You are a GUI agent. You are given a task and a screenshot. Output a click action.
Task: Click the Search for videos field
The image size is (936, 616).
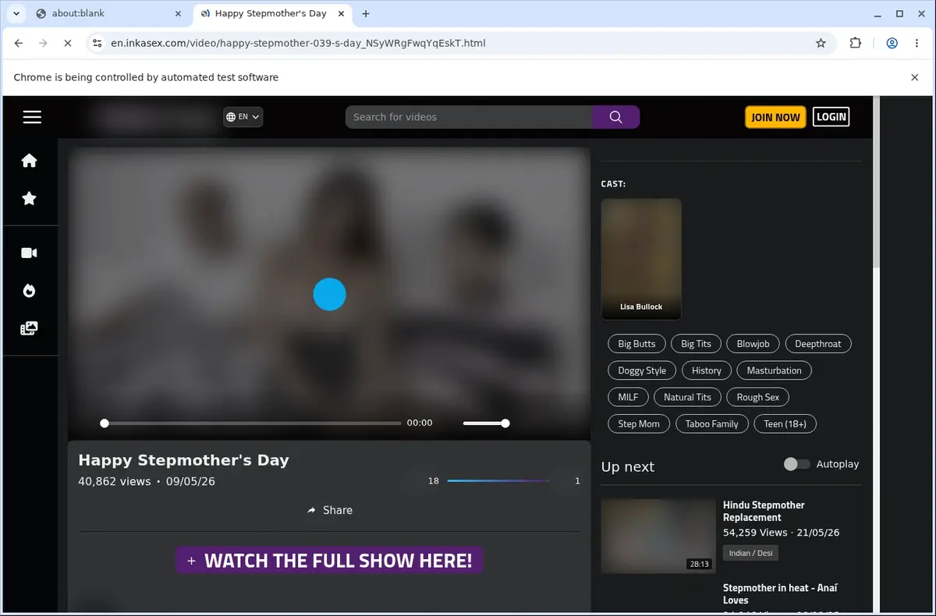469,117
